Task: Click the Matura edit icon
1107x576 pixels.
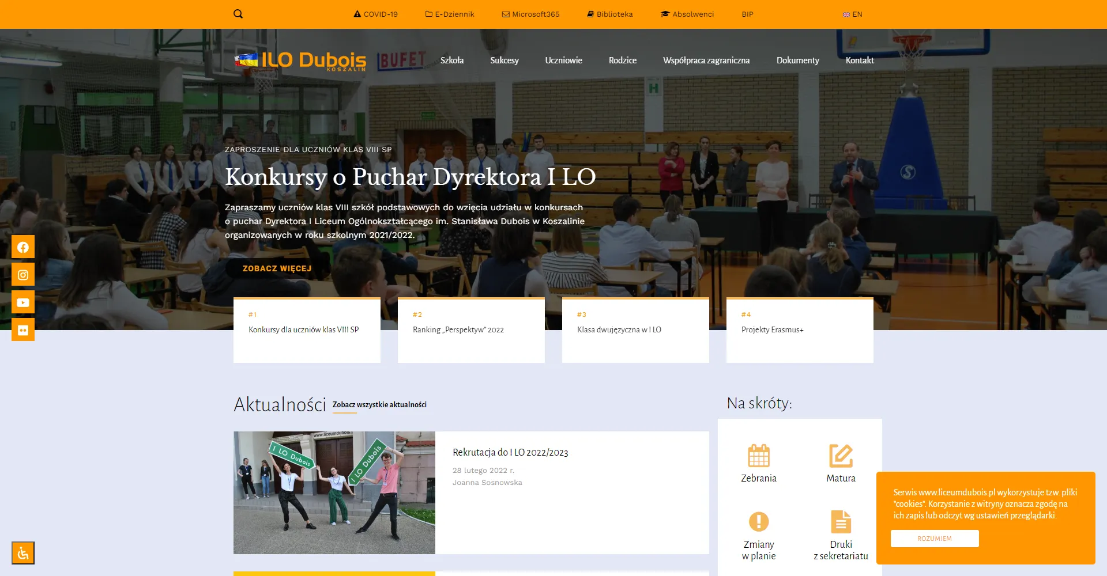Action: [x=841, y=456]
